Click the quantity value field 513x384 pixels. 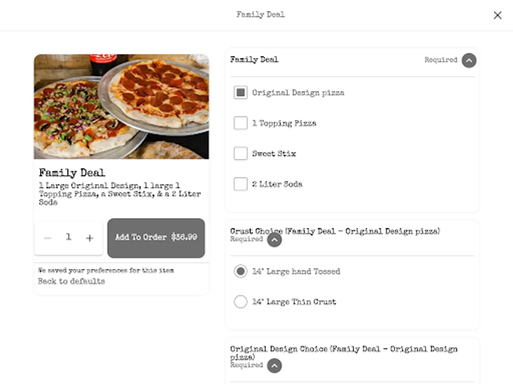click(68, 238)
